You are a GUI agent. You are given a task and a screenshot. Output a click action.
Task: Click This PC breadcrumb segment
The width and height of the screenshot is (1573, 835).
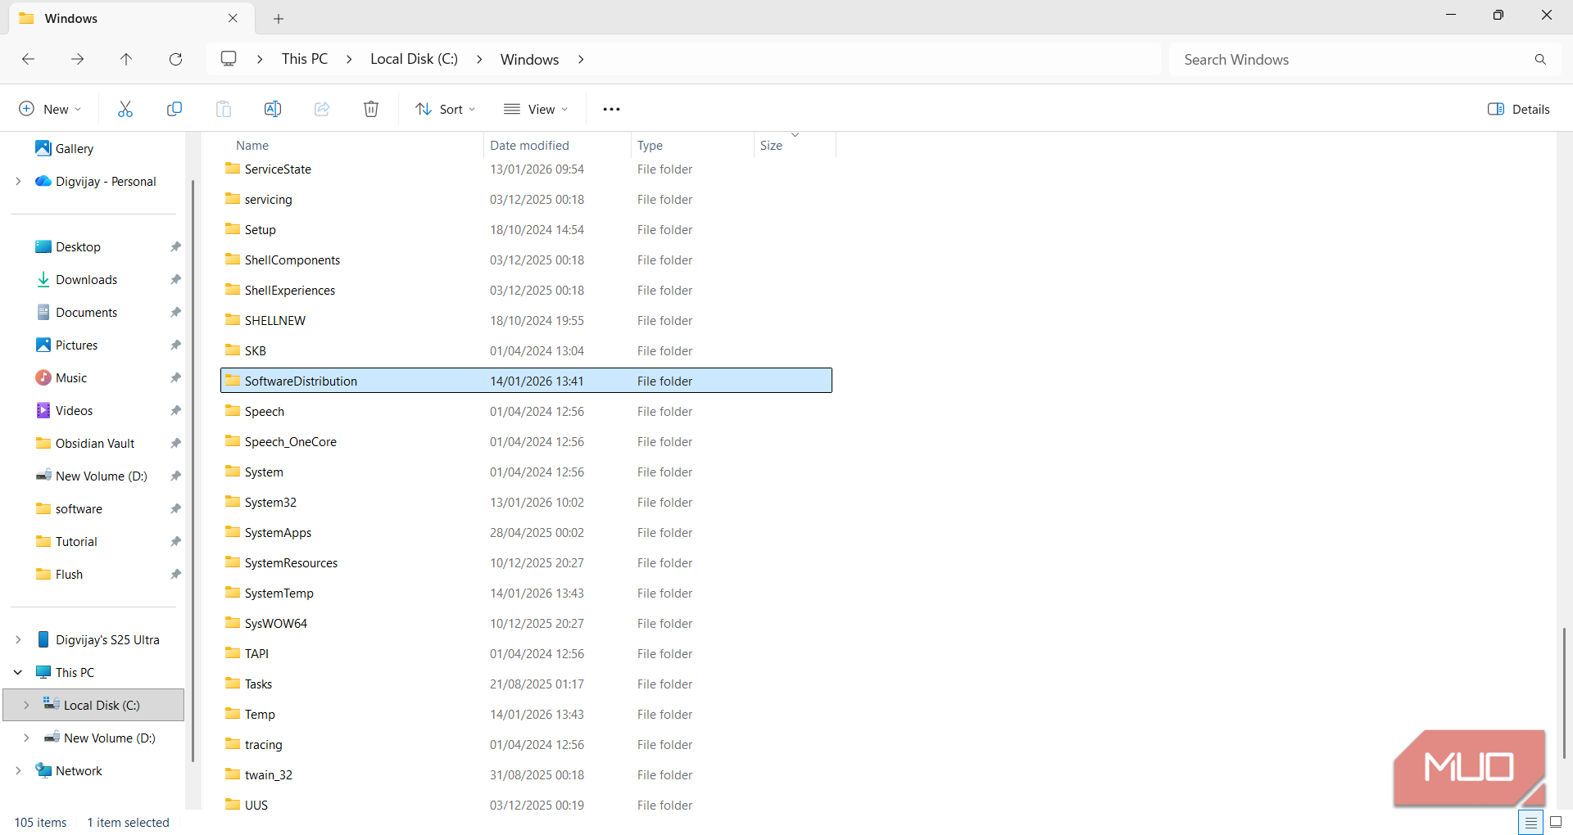pyautogui.click(x=305, y=59)
